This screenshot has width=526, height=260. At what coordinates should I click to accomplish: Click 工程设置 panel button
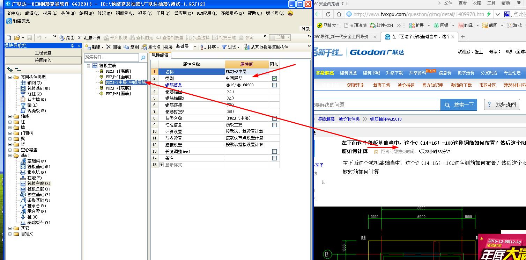pos(43,53)
